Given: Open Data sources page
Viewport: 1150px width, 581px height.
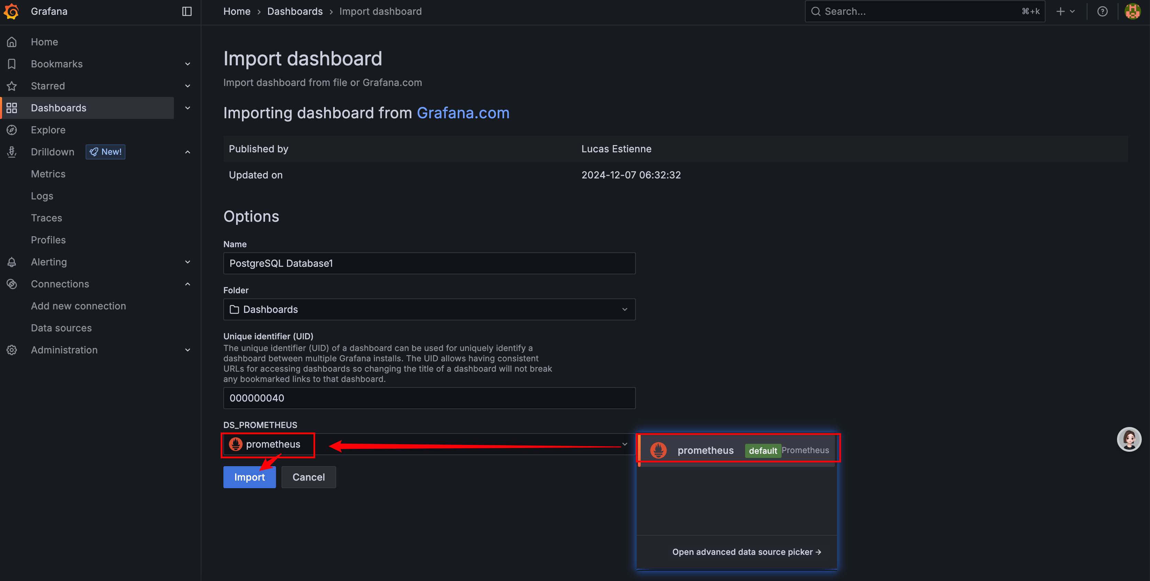Looking at the screenshot, I should (61, 328).
